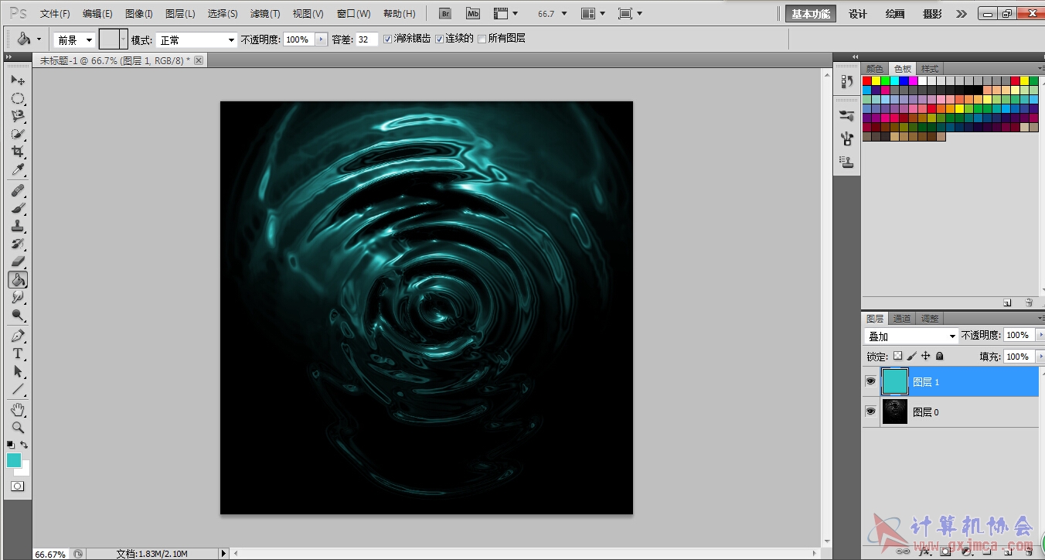This screenshot has width=1045, height=560.
Task: Click the background color swatch in toolbar
Action: pos(25,470)
